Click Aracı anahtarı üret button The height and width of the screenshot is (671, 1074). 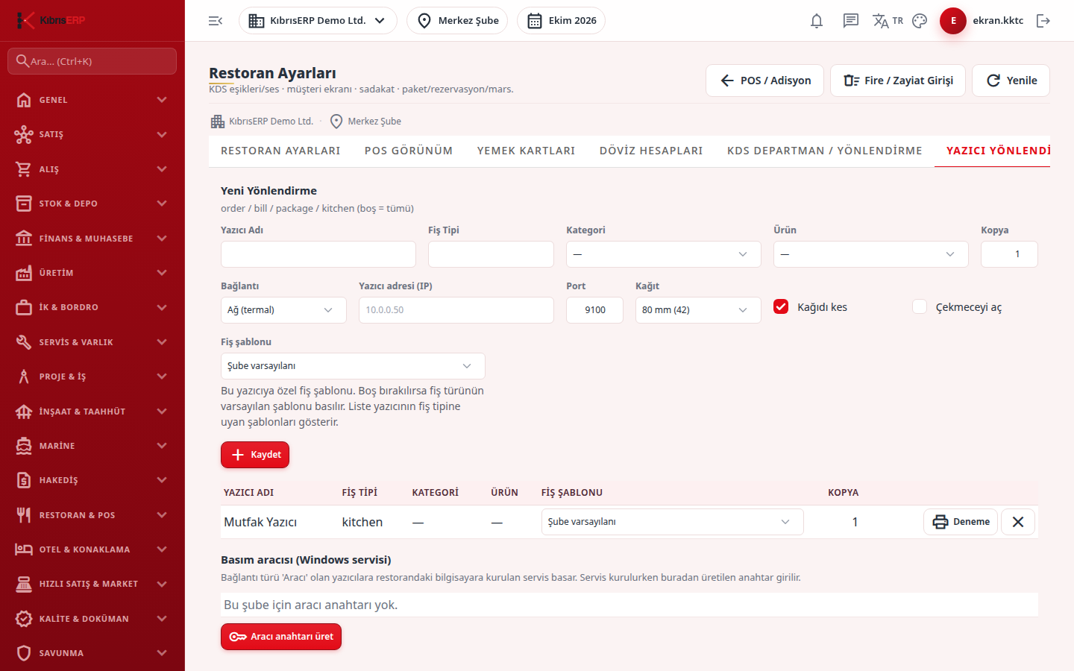pyautogui.click(x=281, y=637)
